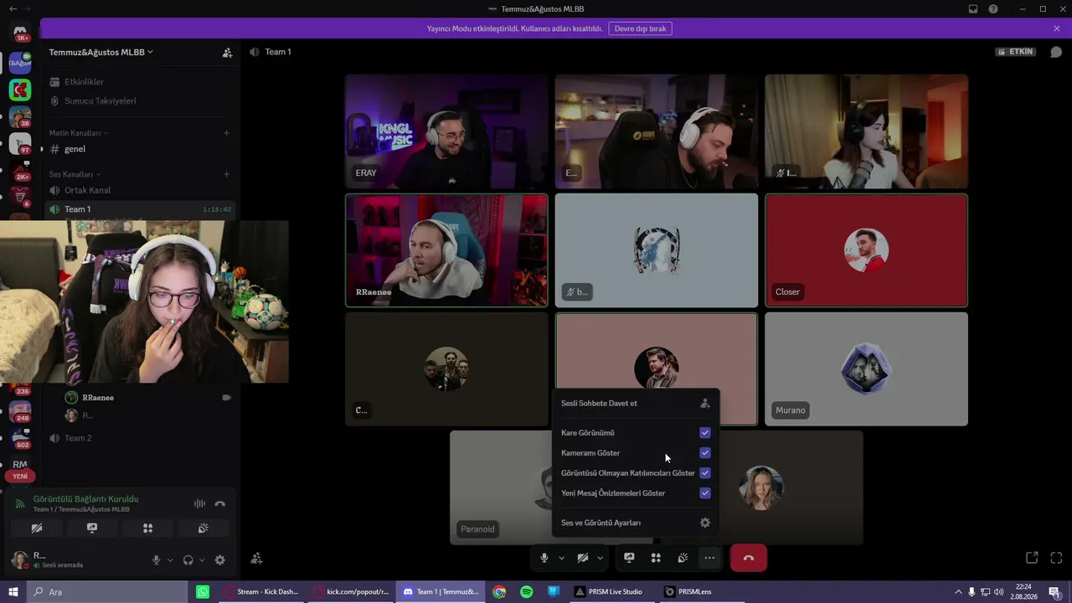Collapse the Ses Kanalları category

(75, 174)
